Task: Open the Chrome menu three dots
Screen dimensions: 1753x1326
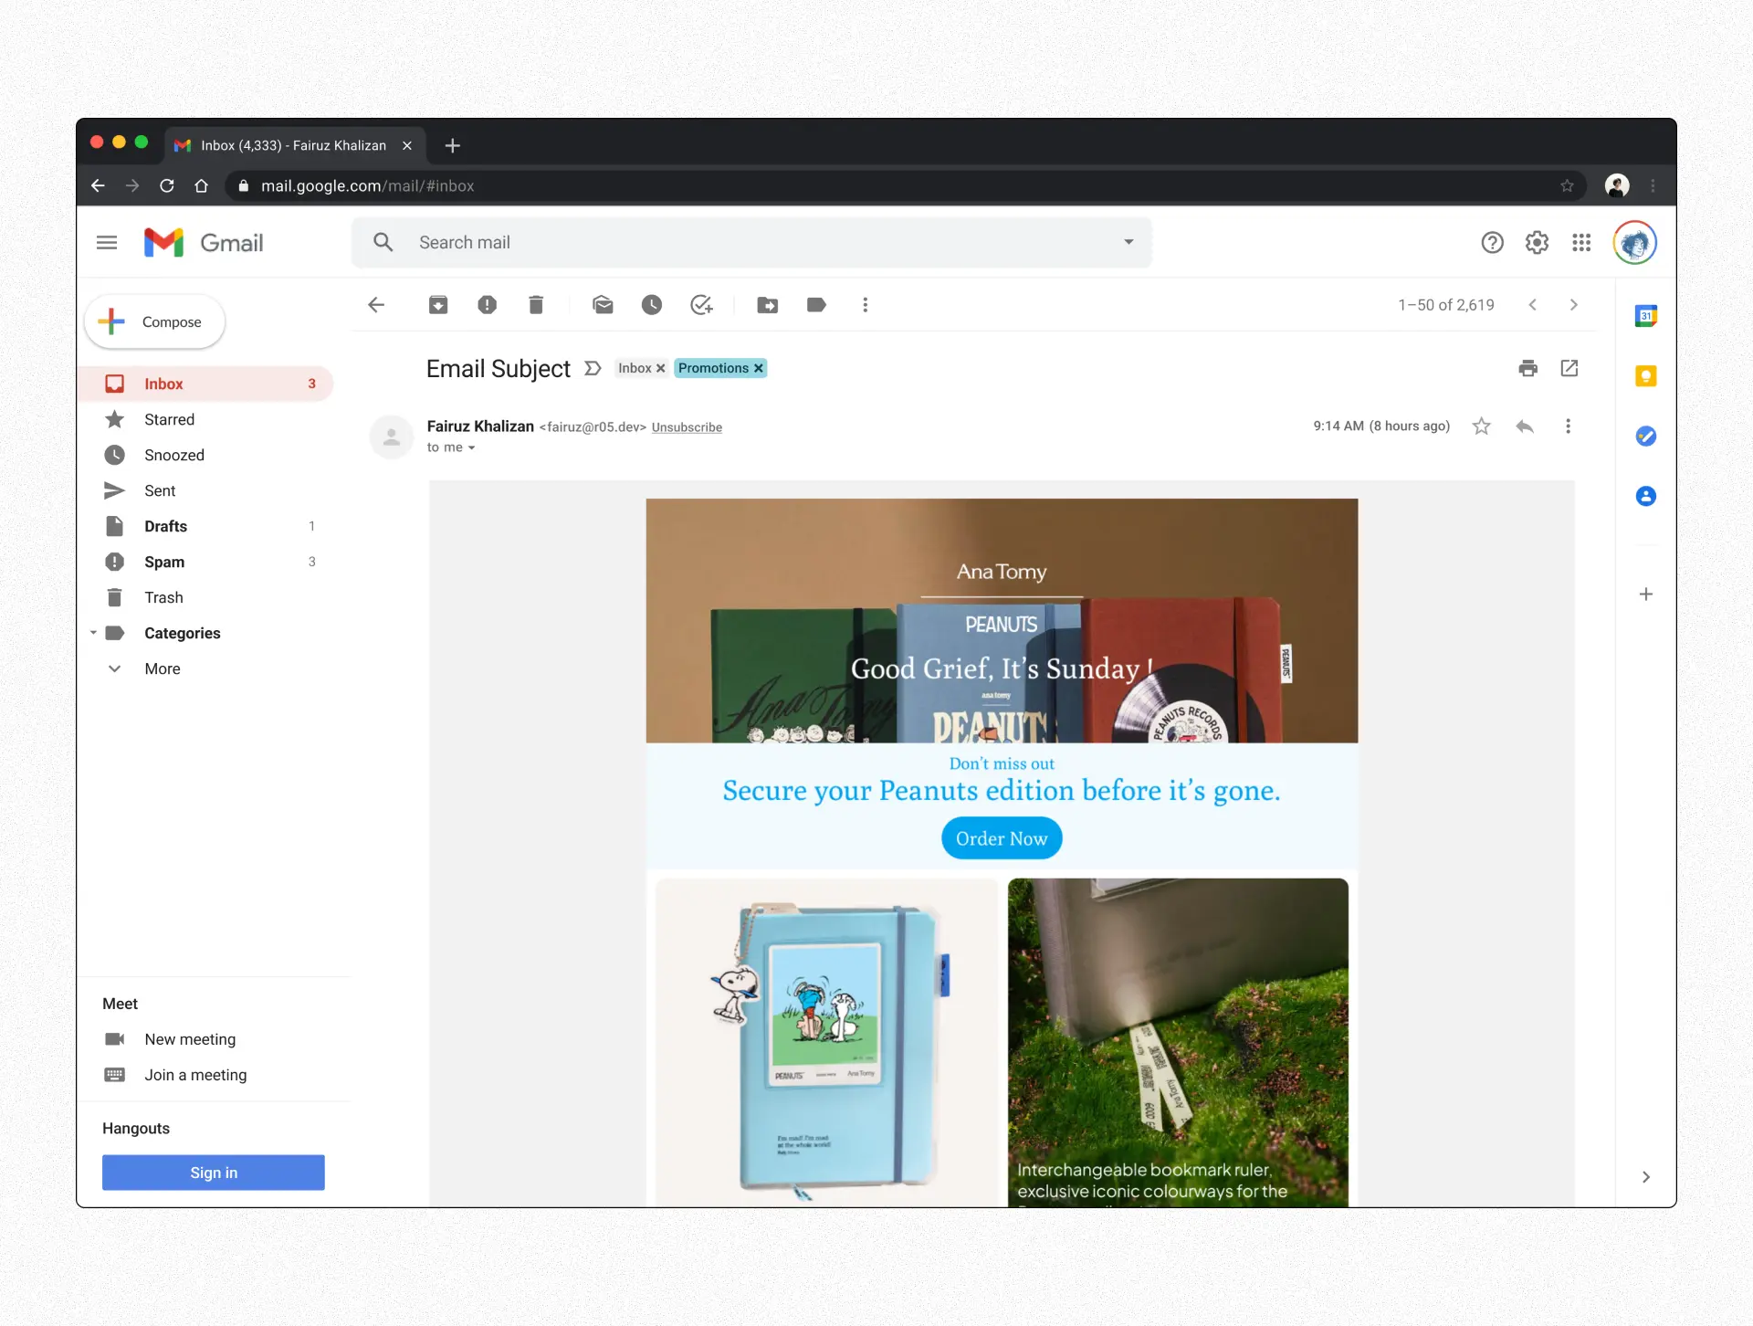Action: point(1653,186)
